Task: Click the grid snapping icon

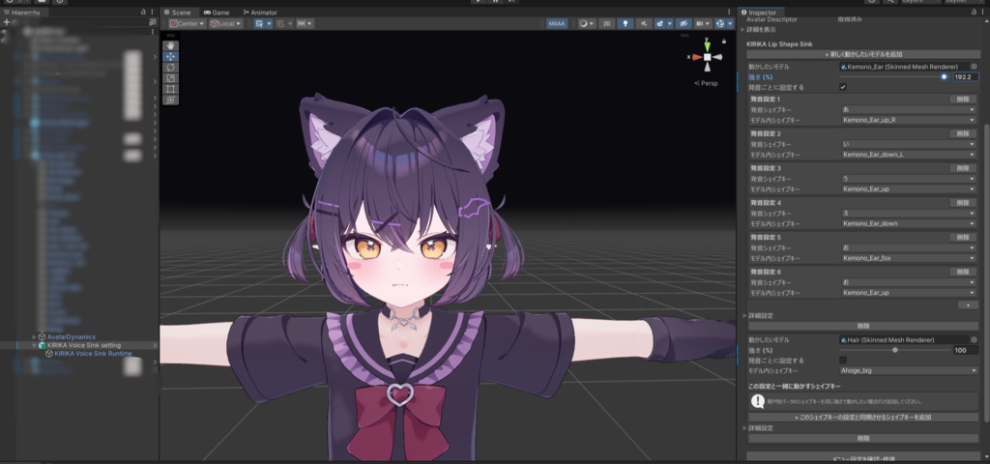Action: click(281, 23)
